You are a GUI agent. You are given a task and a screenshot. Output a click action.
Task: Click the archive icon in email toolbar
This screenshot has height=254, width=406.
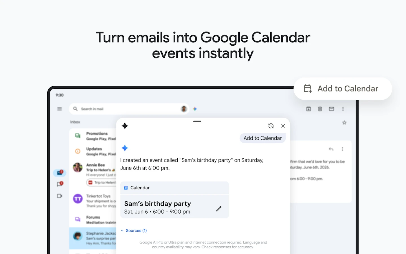click(308, 109)
